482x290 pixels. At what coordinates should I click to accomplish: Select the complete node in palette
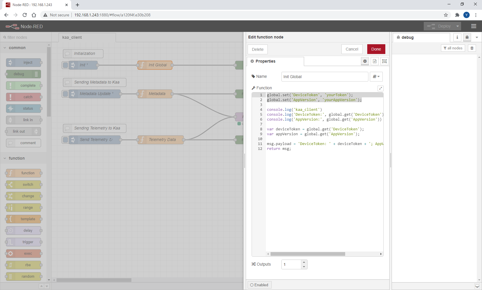[x=24, y=86]
